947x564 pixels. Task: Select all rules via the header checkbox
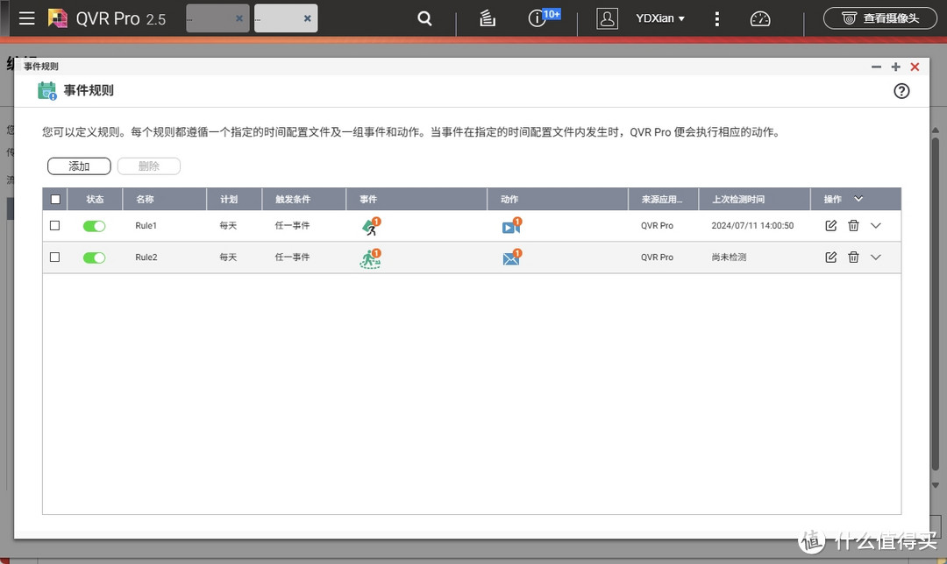[54, 199]
